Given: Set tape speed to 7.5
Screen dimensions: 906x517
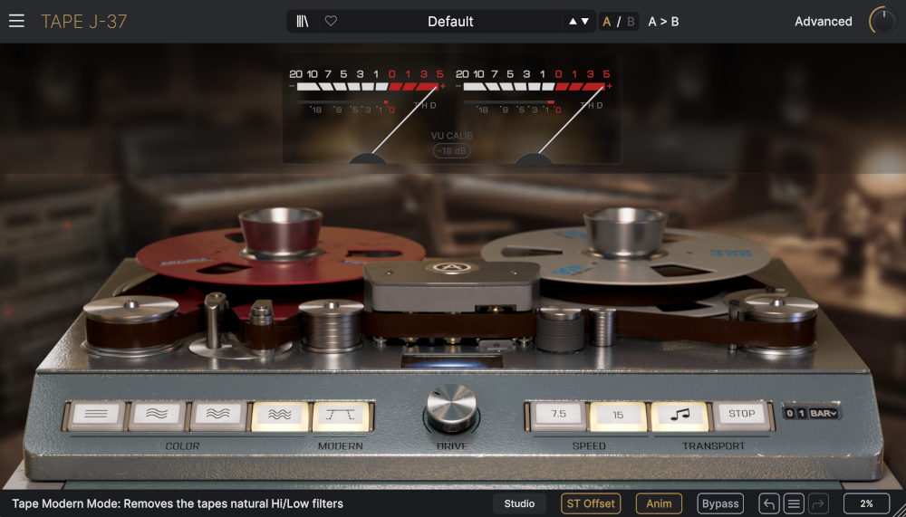Looking at the screenshot, I should point(559,416).
